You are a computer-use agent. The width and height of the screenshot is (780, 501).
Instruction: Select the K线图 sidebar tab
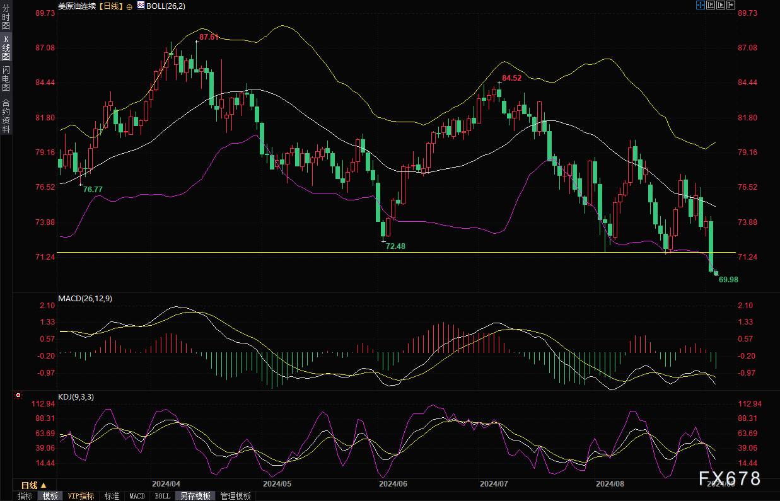pos(6,48)
